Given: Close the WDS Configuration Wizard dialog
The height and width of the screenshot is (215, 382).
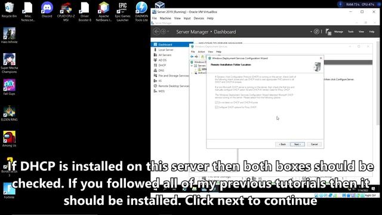Looking at the screenshot, I should (321, 59).
